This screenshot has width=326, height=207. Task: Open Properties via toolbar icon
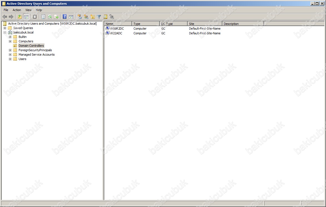pyautogui.click(x=43, y=17)
